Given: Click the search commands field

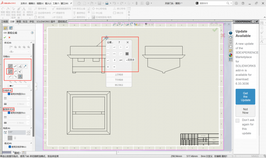Looking at the screenshot, I should coord(212,3).
